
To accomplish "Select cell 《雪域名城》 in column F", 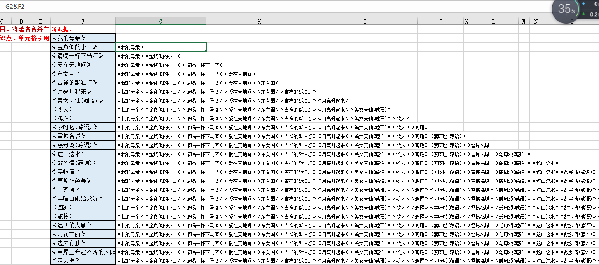I will (83, 136).
